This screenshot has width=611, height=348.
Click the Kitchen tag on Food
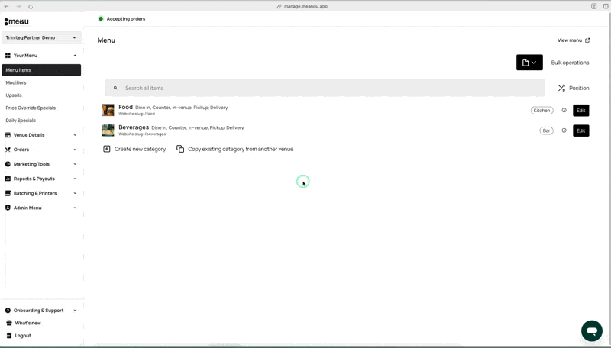(541, 111)
